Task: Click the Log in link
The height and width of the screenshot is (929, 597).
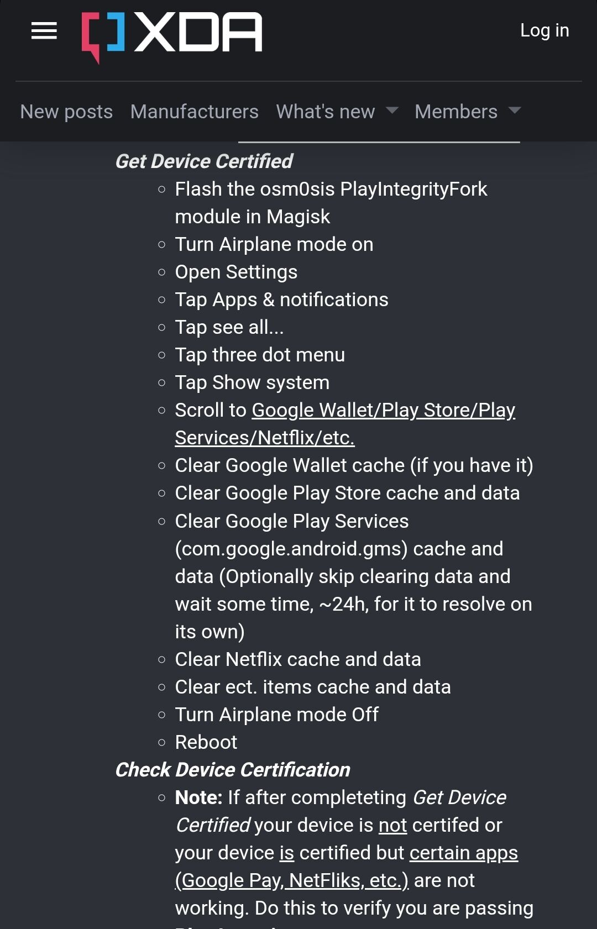Action: point(544,30)
